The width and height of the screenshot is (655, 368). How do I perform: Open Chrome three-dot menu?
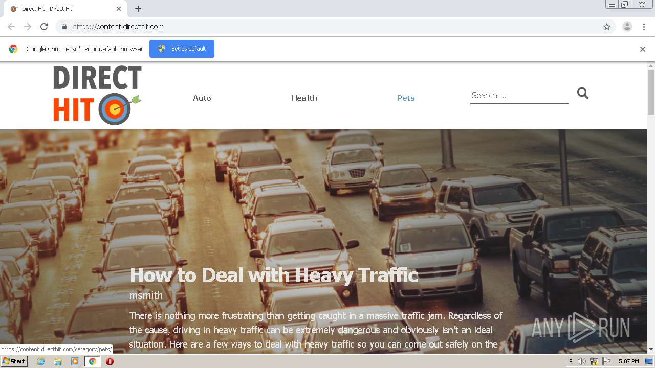click(x=644, y=27)
